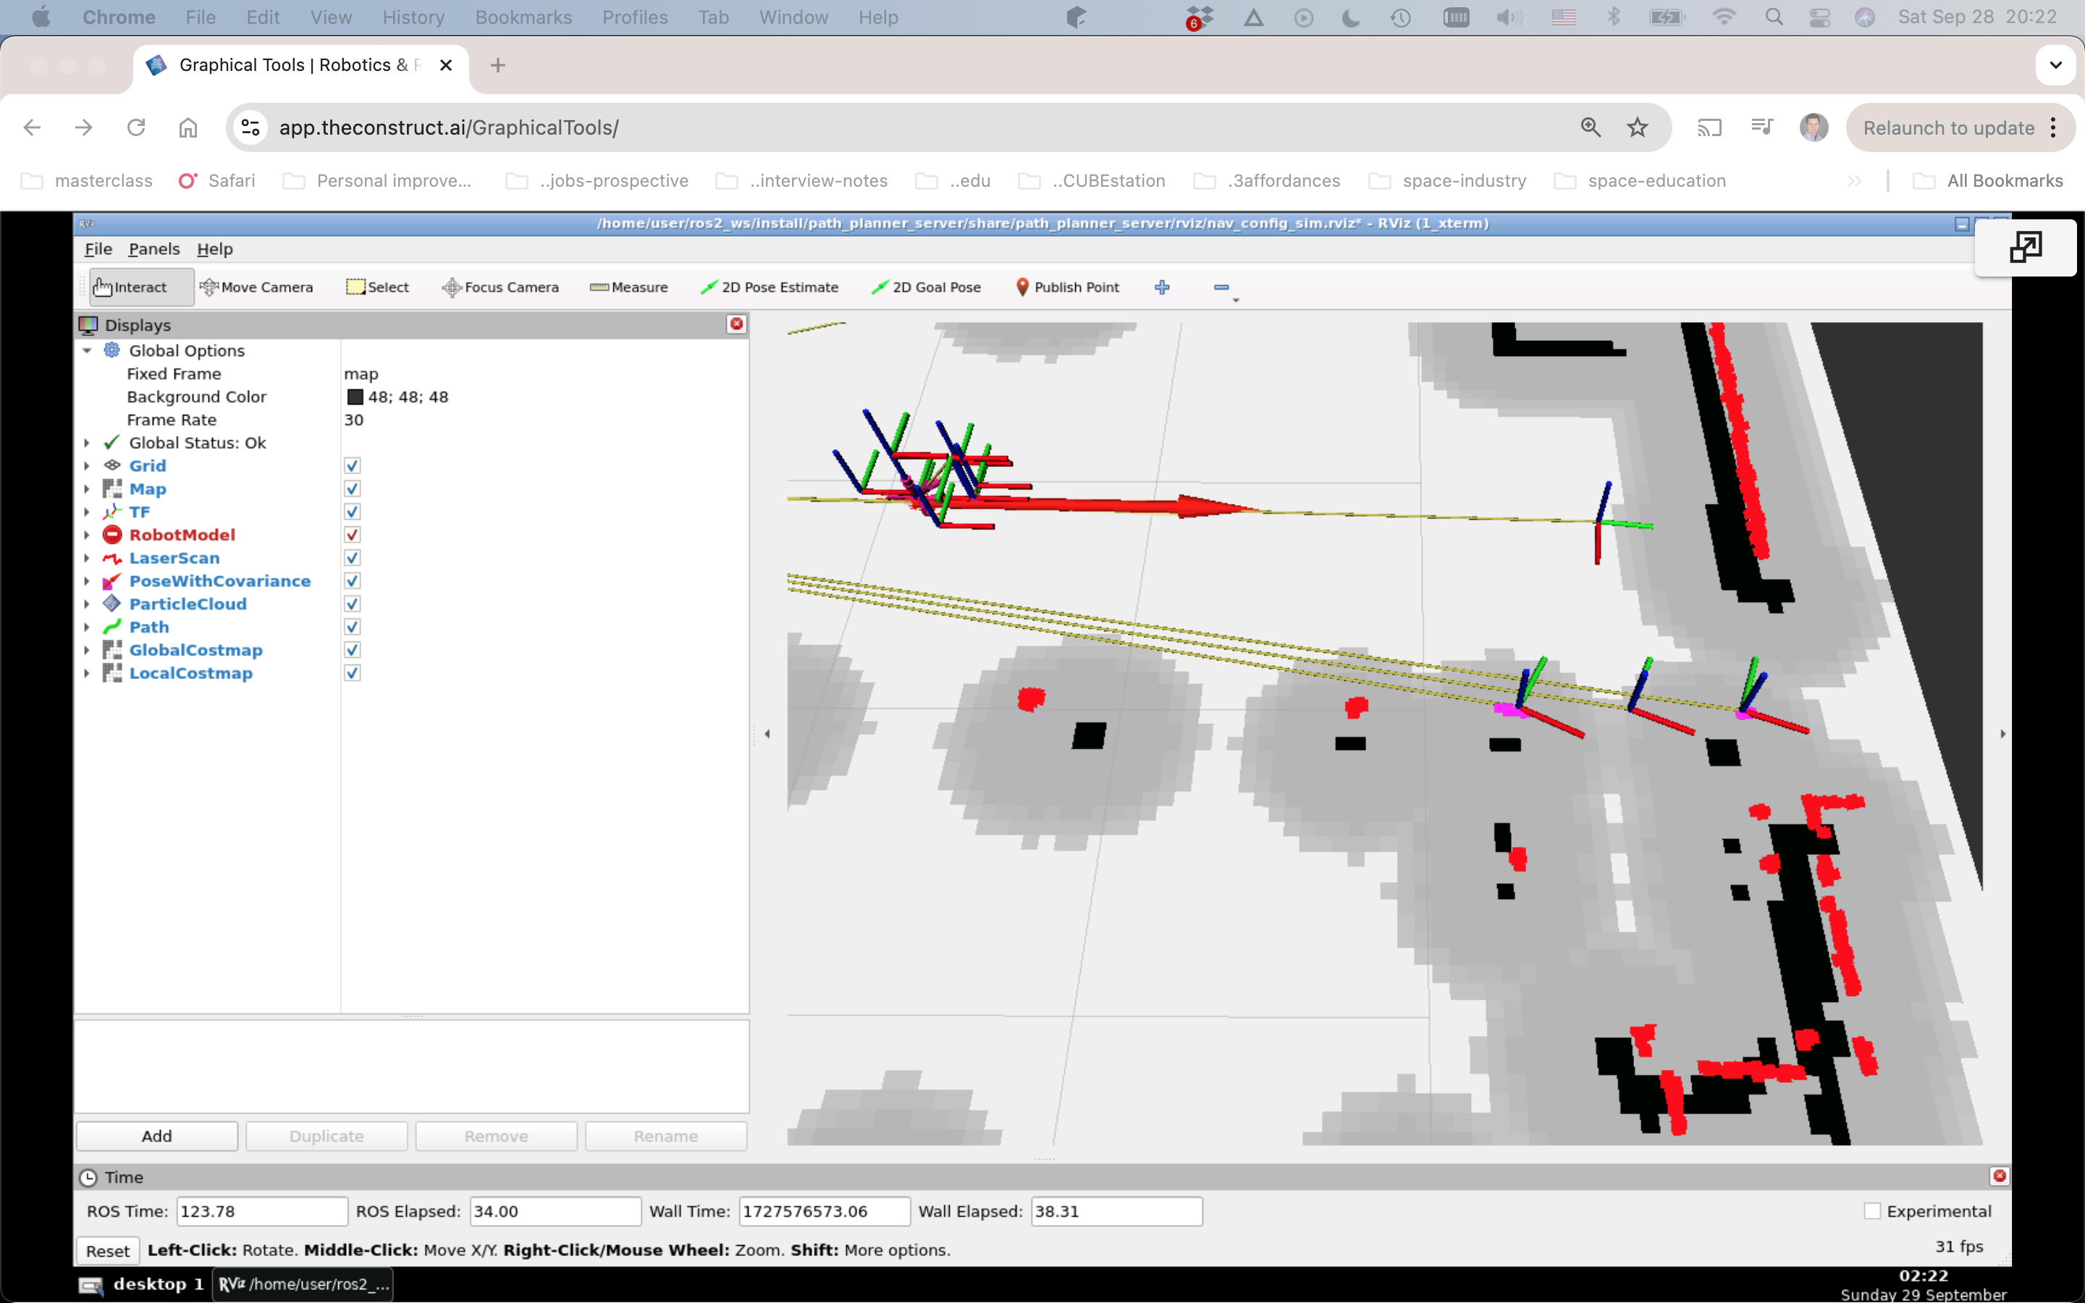Activate 2D Pose Estimate tool
2085x1303 pixels.
click(x=770, y=287)
